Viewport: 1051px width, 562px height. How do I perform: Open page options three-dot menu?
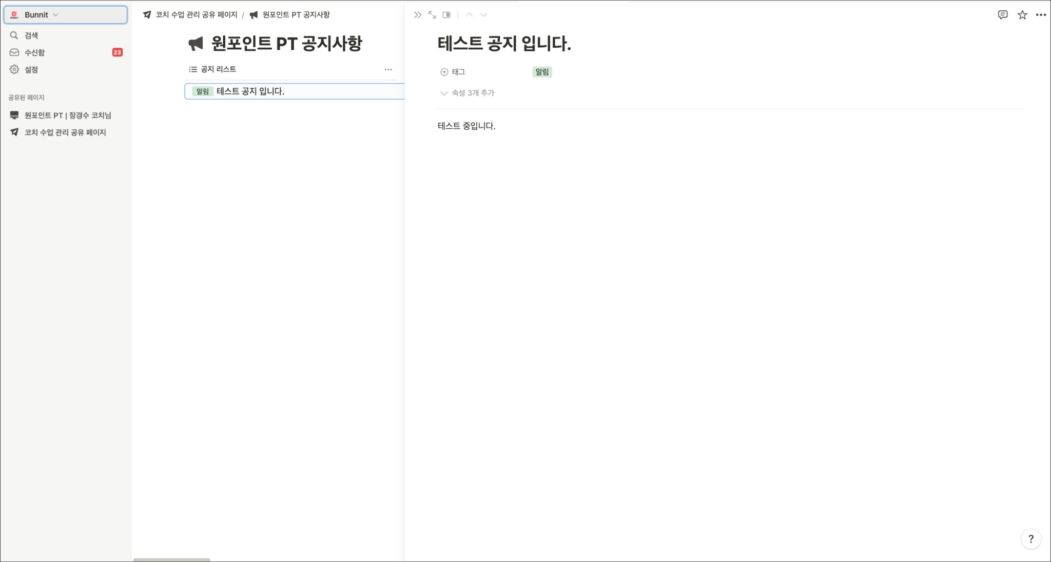[1041, 15]
